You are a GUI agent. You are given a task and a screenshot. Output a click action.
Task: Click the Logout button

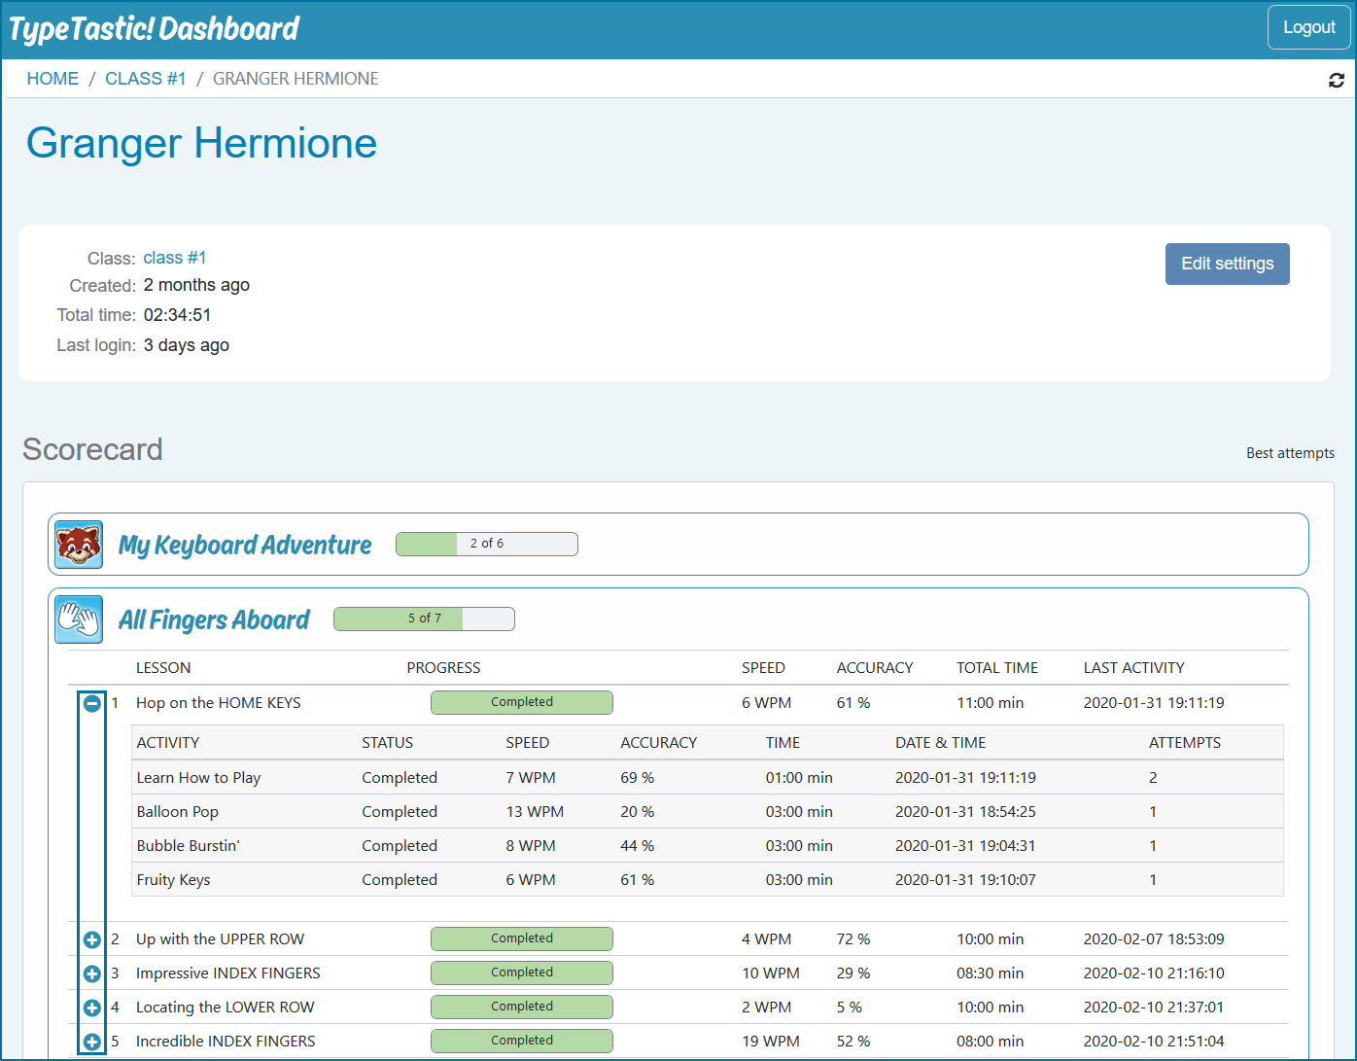pyautogui.click(x=1308, y=27)
